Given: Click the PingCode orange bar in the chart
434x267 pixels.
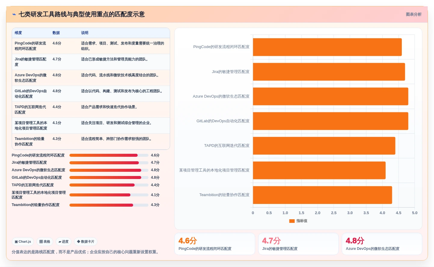Looking at the screenshot, I should [x=327, y=47].
